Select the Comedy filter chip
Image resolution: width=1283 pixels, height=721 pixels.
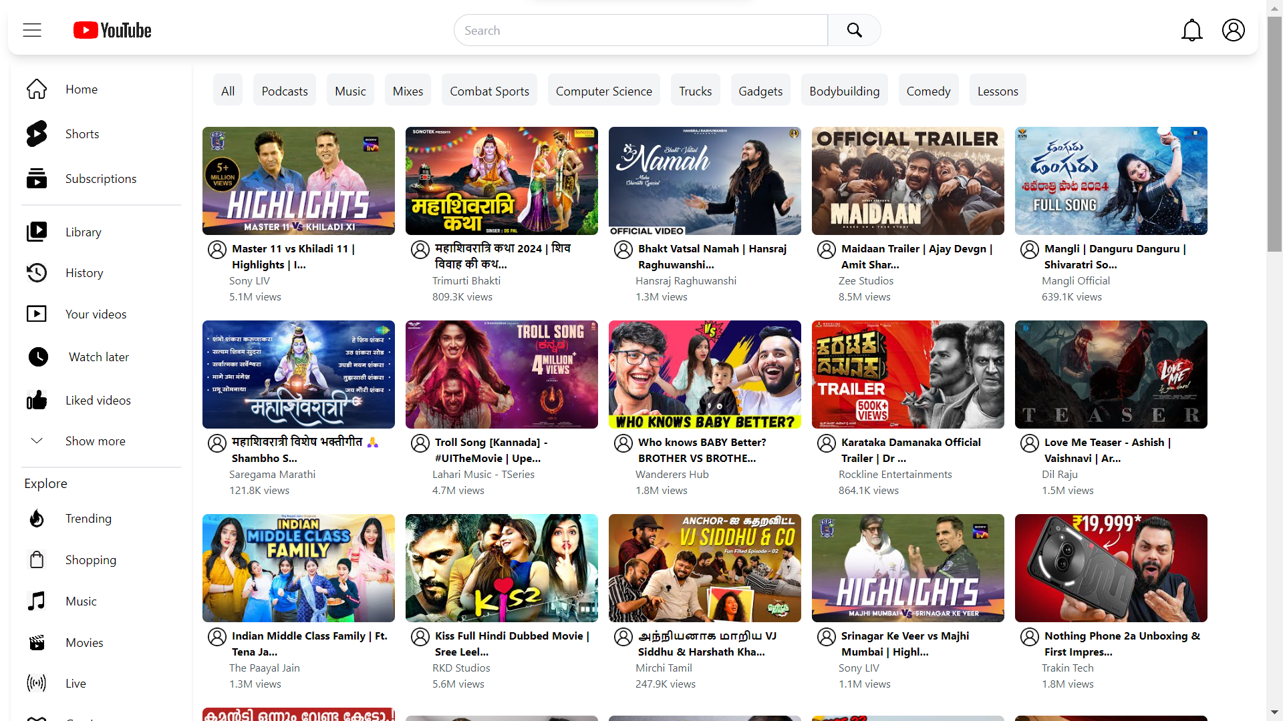928,91
